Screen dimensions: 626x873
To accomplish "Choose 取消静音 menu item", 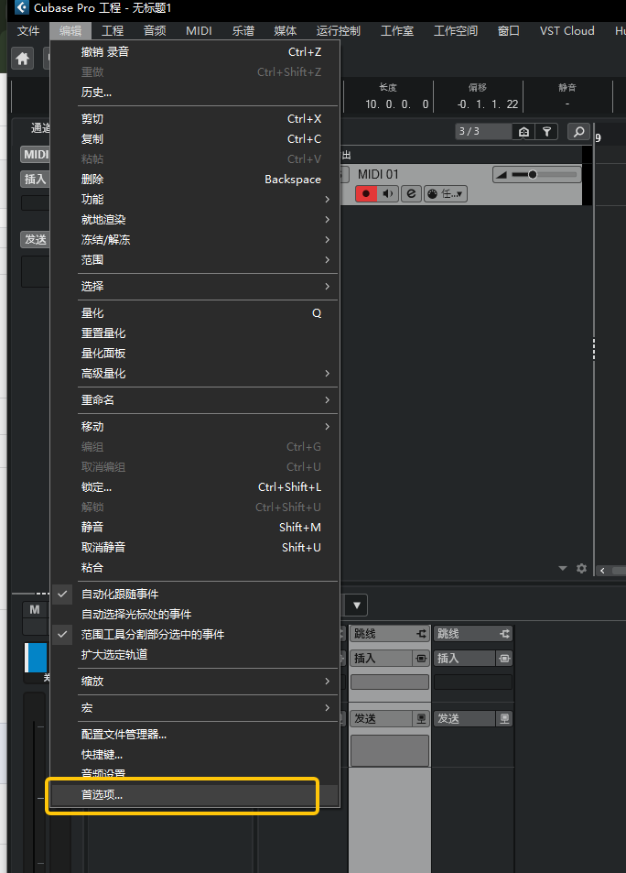I will [x=195, y=547].
